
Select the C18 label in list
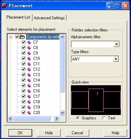(x=37, y=102)
